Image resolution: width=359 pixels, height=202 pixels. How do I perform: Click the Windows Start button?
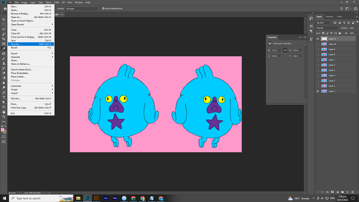4,198
